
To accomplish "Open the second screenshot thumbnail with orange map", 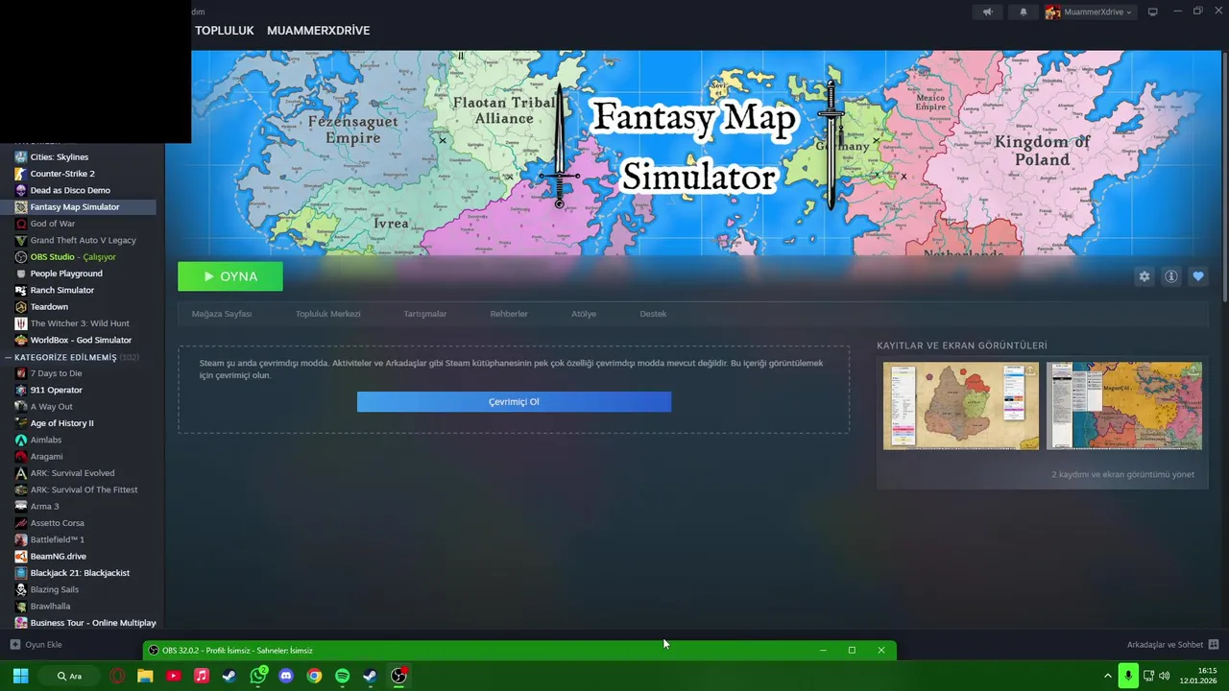I will (x=1123, y=406).
